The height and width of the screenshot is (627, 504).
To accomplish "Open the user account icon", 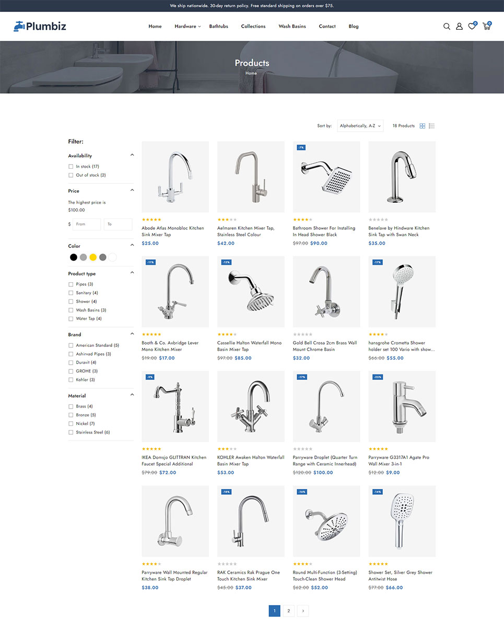I will coord(459,26).
